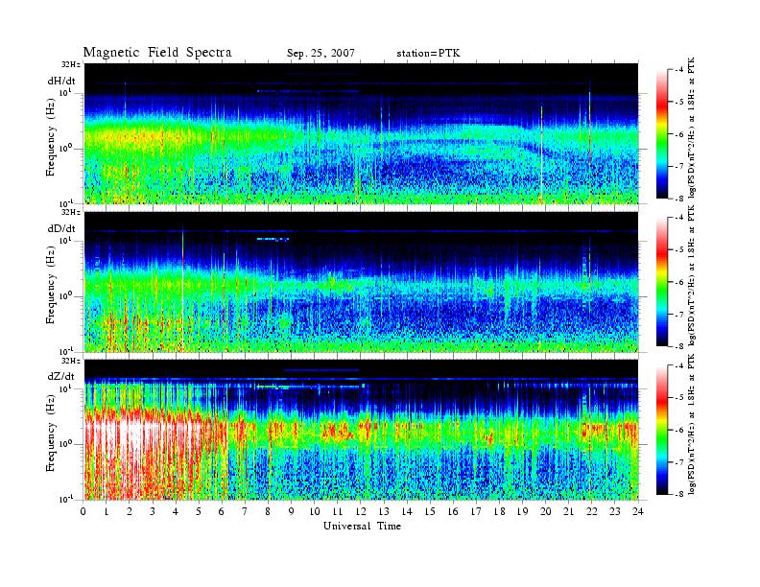Click the hour '23' tick label
The width and height of the screenshot is (760, 587).
coord(614,512)
